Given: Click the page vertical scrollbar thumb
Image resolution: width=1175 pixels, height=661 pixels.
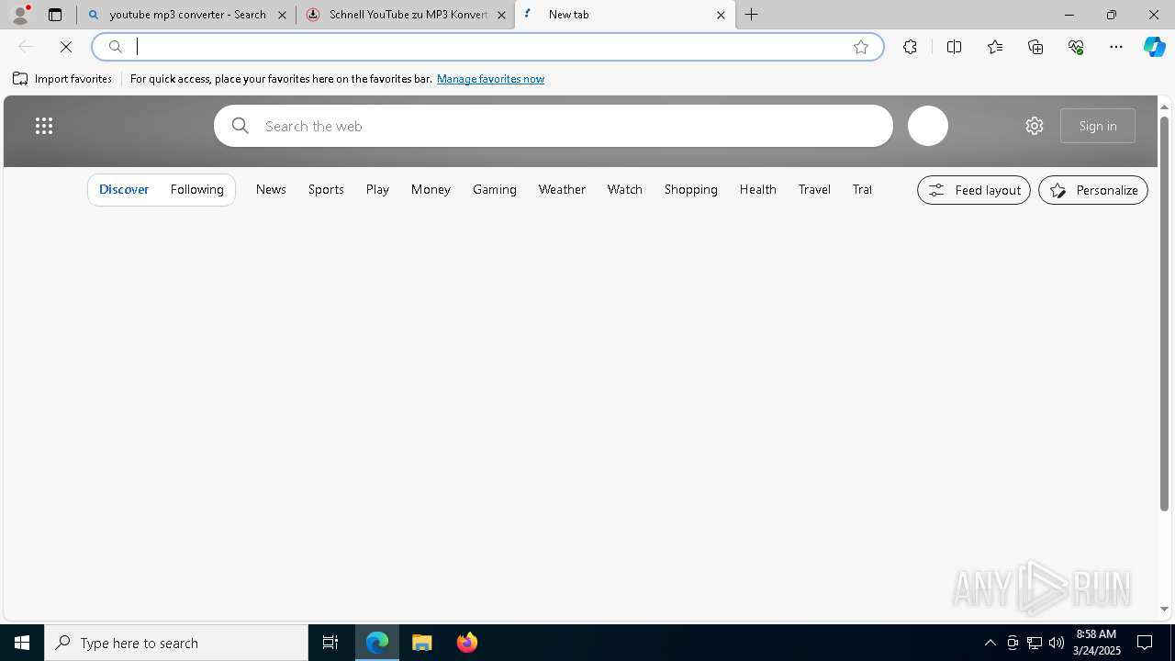Looking at the screenshot, I should click(x=1164, y=314).
